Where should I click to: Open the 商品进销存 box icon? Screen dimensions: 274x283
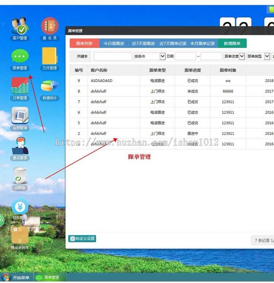20,238
